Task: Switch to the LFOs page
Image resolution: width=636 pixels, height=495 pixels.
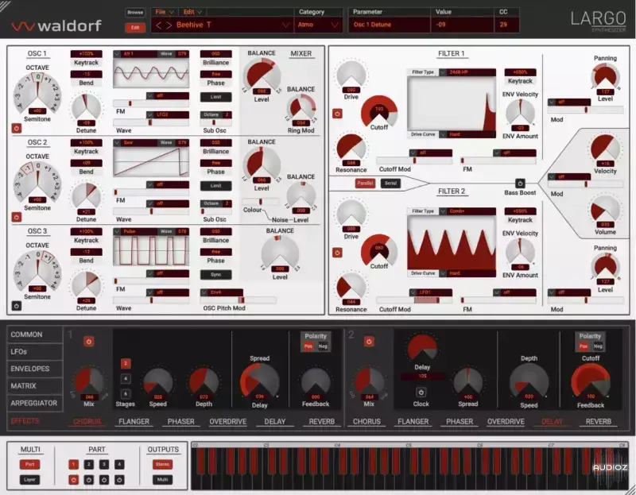Action: 34,351
